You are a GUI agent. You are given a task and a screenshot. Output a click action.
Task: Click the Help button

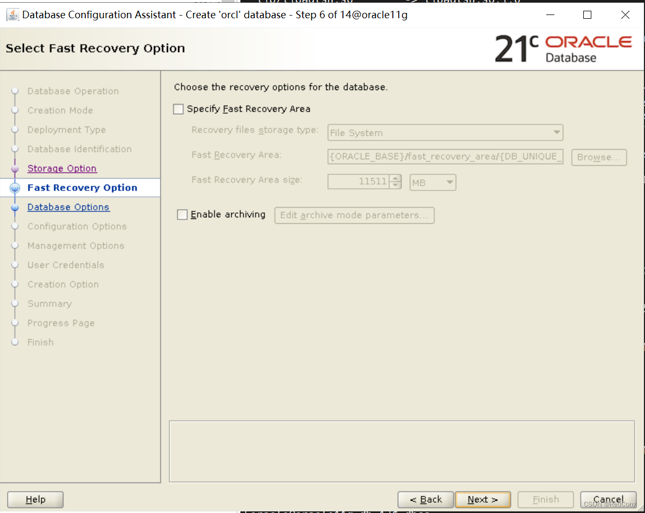coord(35,500)
